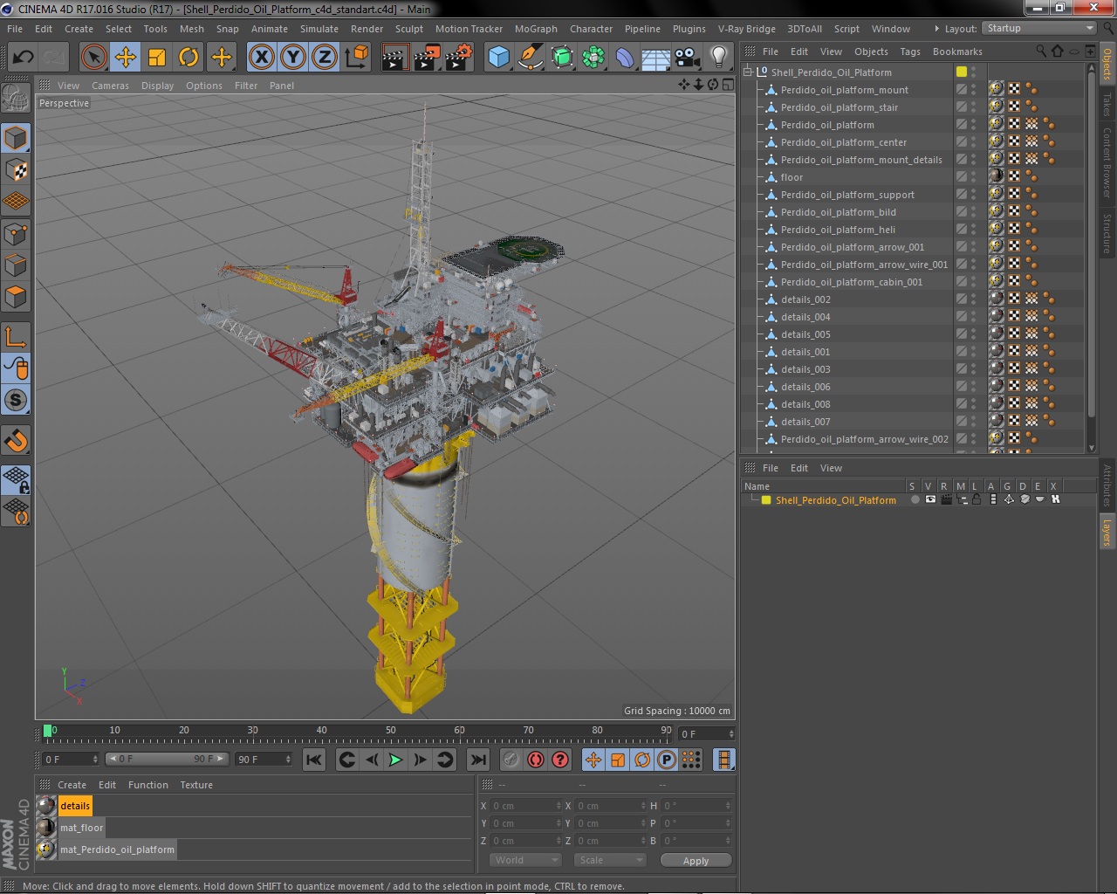The height and width of the screenshot is (894, 1117).
Task: Open the viewport Cameras menu
Action: pos(110,86)
